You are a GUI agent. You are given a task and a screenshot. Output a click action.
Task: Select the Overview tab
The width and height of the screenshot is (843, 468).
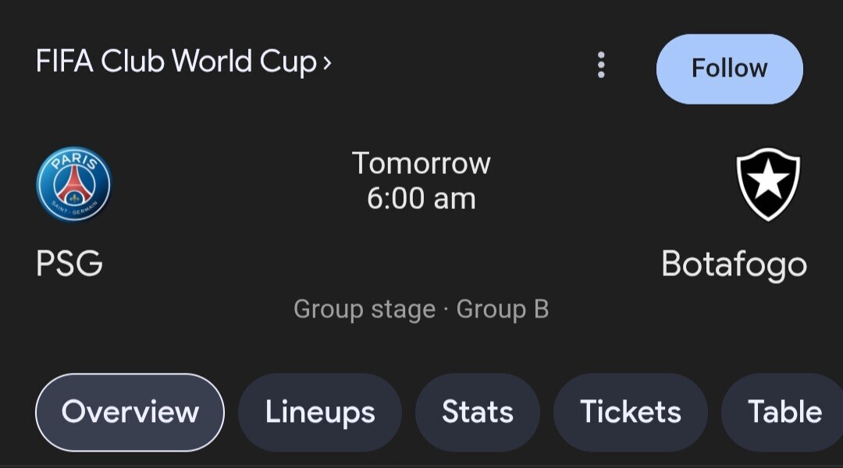pos(130,412)
